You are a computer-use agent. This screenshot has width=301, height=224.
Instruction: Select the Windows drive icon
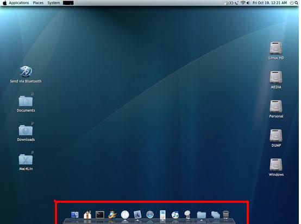[x=276, y=167]
